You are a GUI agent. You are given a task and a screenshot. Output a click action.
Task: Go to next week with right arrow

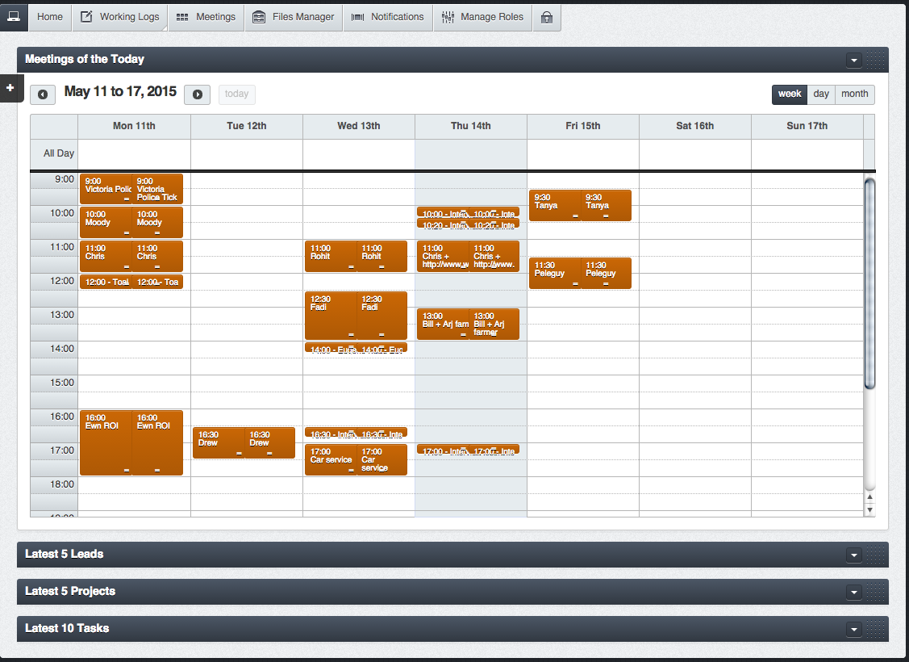[x=197, y=94]
